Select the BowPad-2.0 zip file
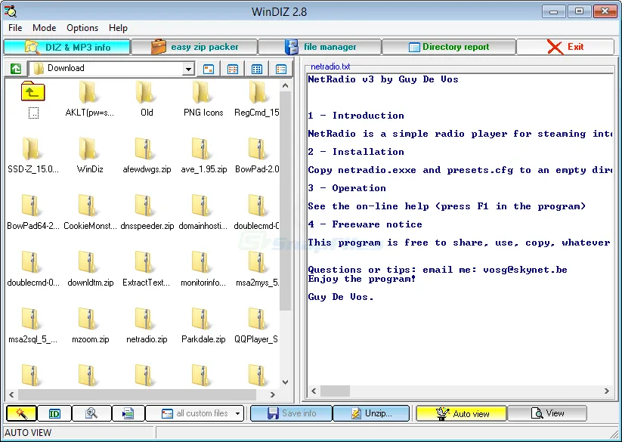The width and height of the screenshot is (622, 442). coord(257,155)
